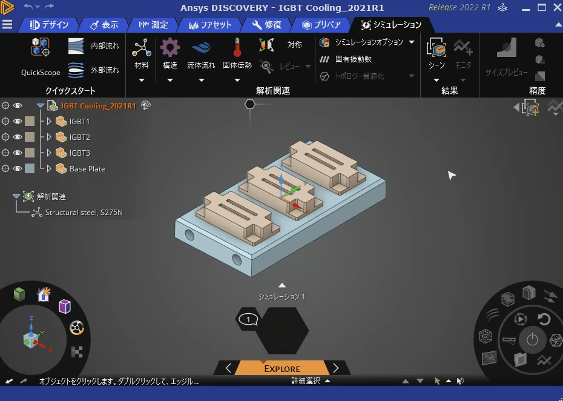The image size is (563, 401).
Task: Click the purple cube display icon
Action: point(65,307)
